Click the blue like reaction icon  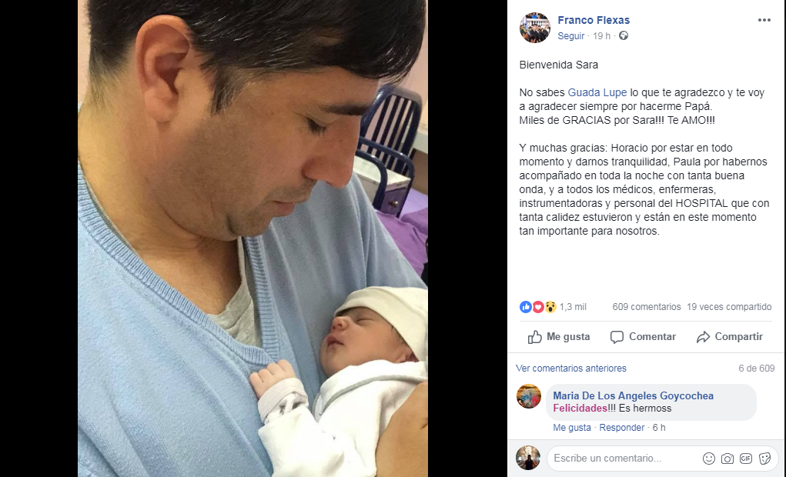click(x=525, y=307)
